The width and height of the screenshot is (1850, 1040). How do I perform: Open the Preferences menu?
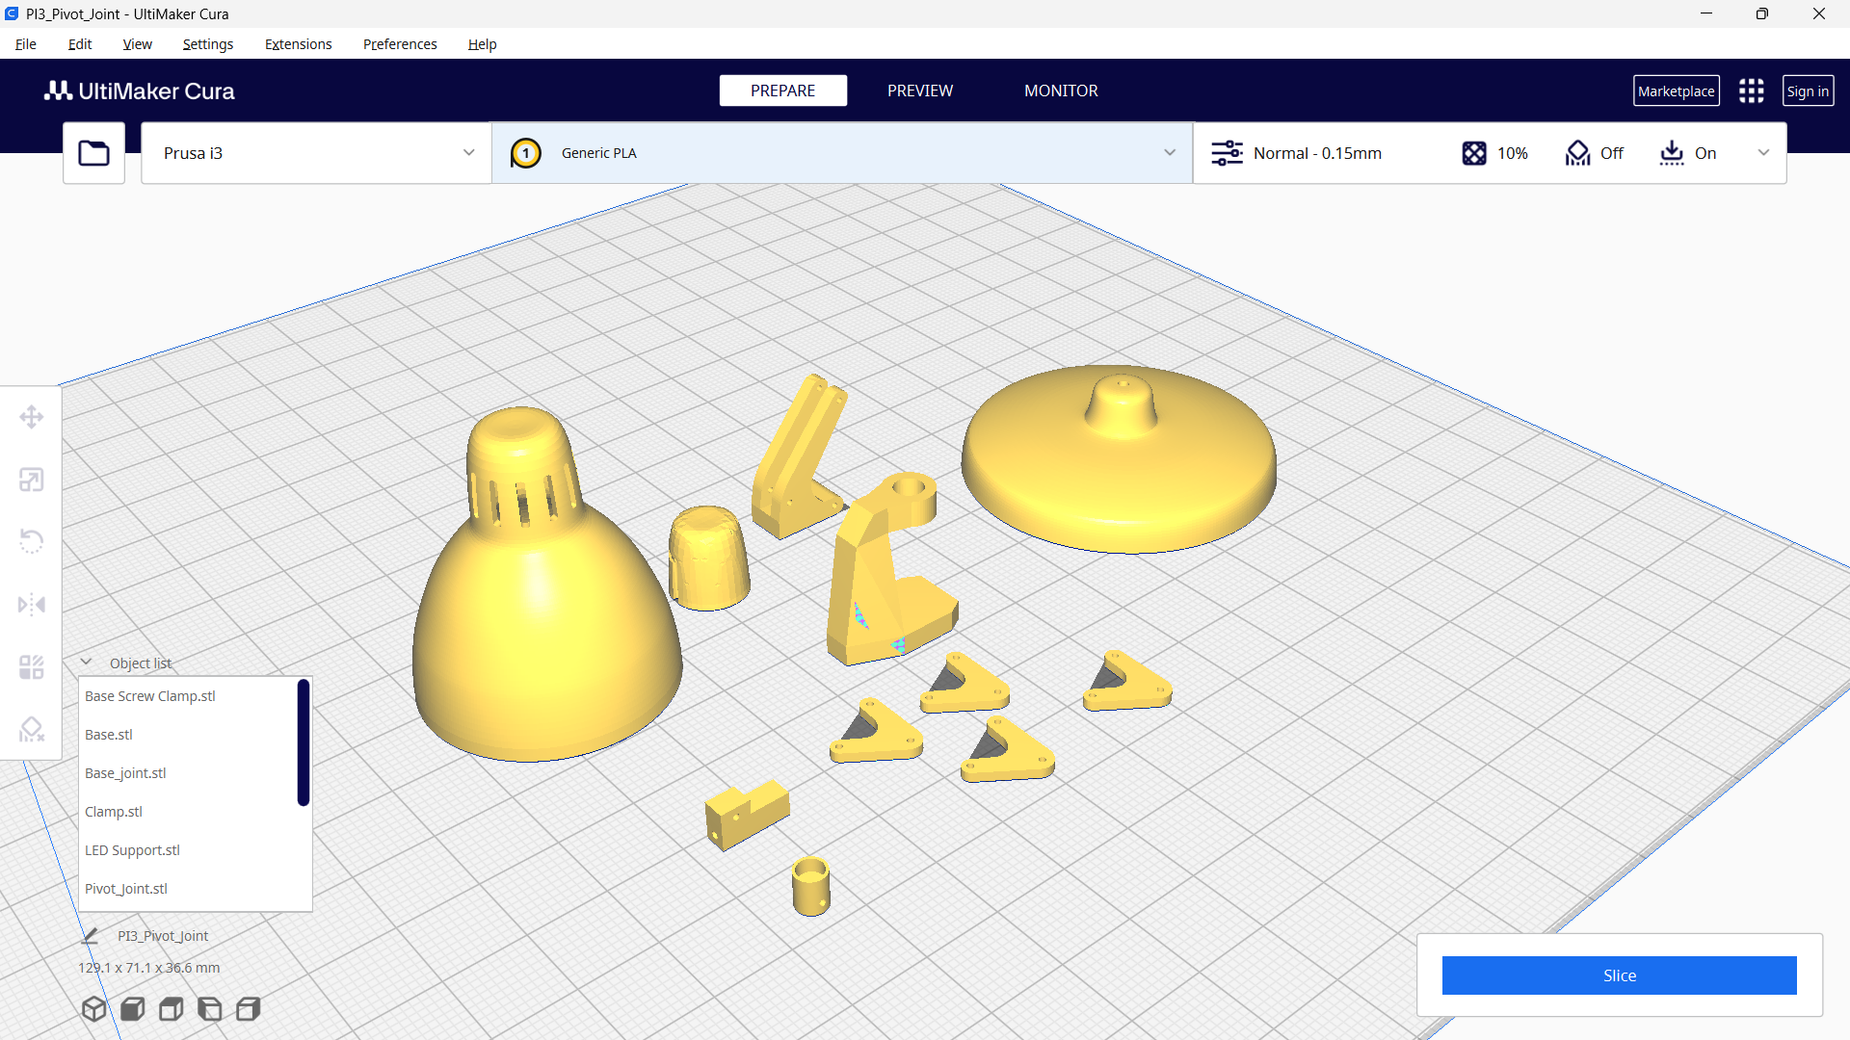click(x=400, y=44)
